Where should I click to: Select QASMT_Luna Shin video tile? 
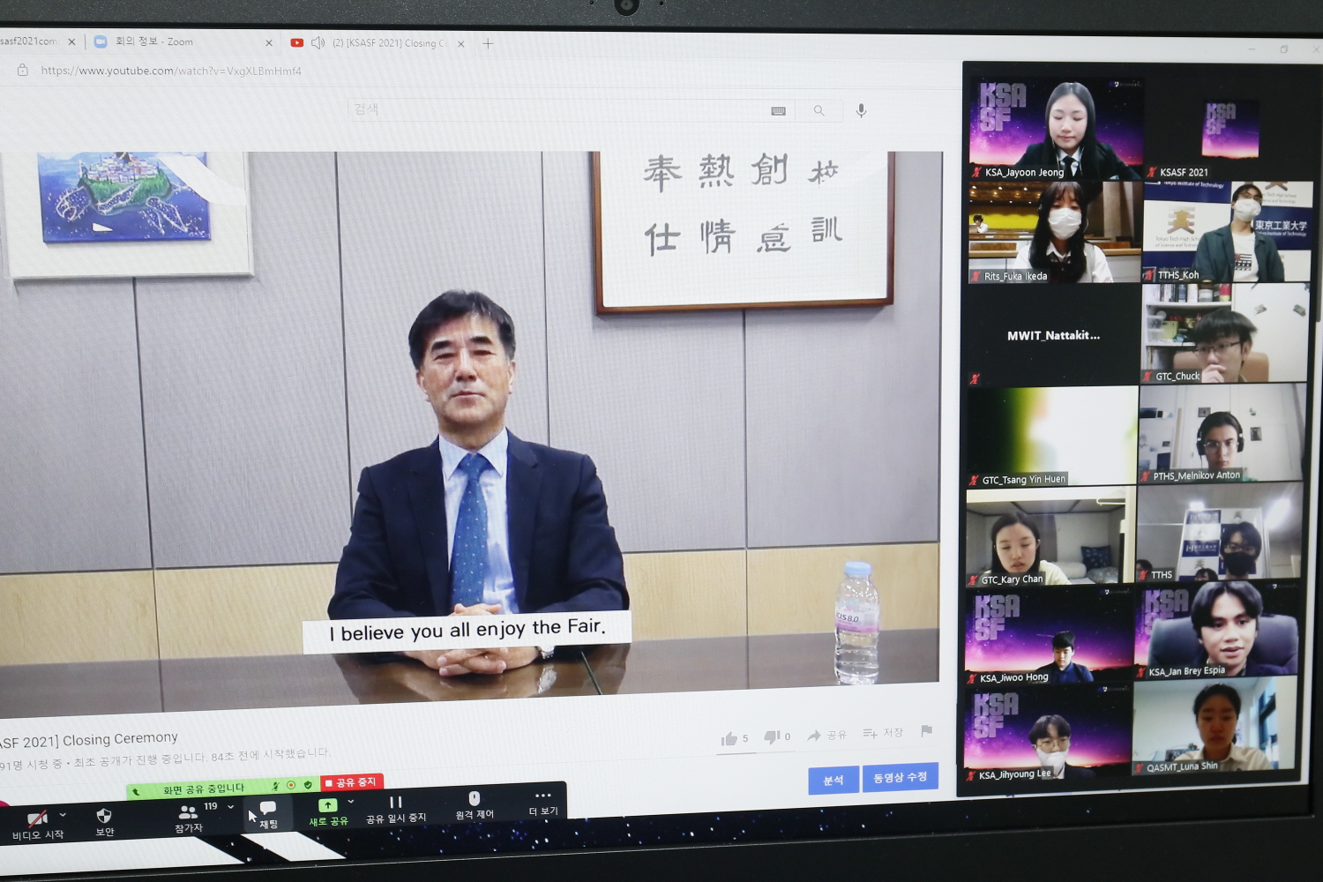[1214, 727]
